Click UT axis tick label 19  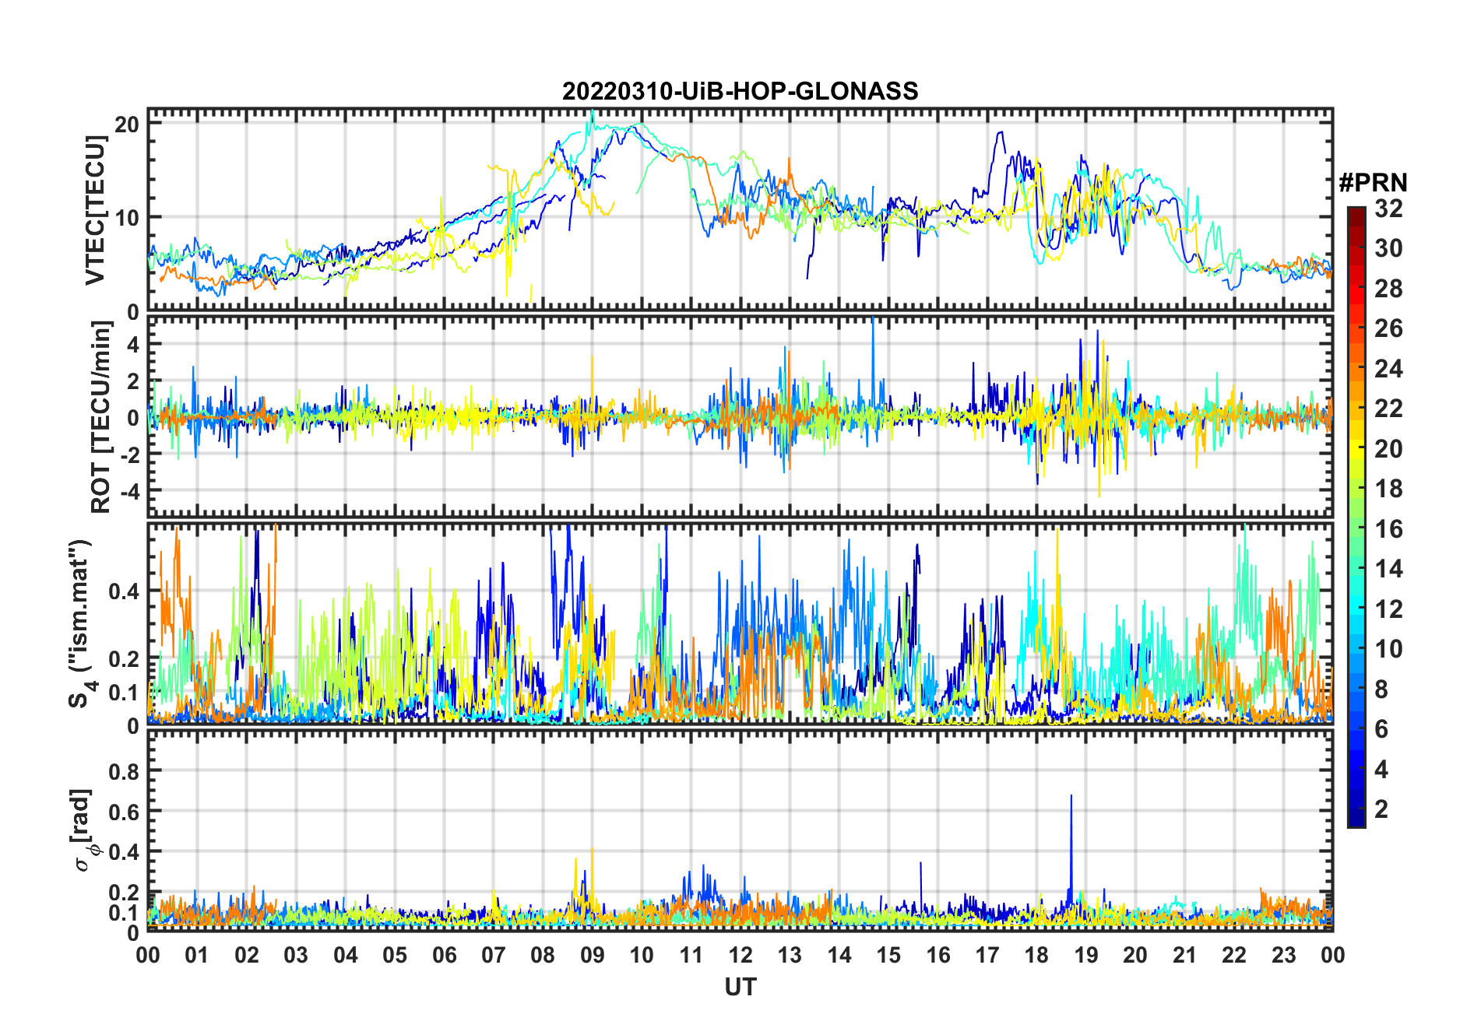click(1086, 955)
